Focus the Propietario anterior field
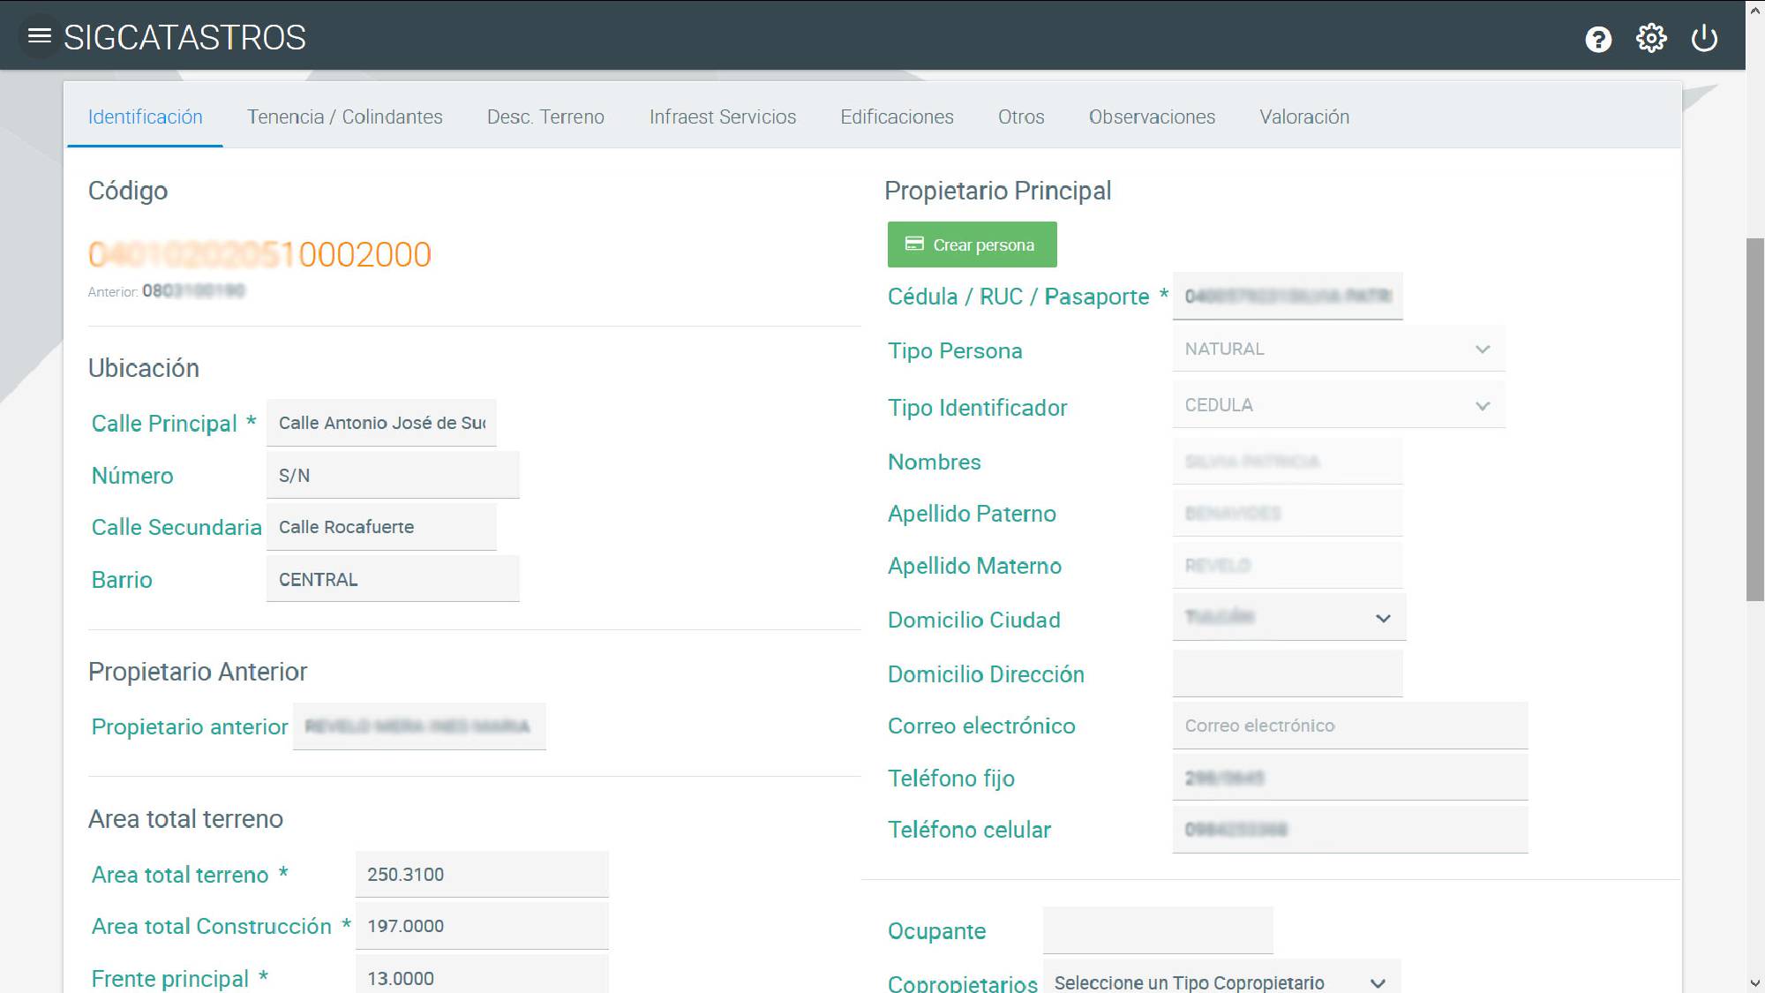1765x993 pixels. tap(419, 726)
